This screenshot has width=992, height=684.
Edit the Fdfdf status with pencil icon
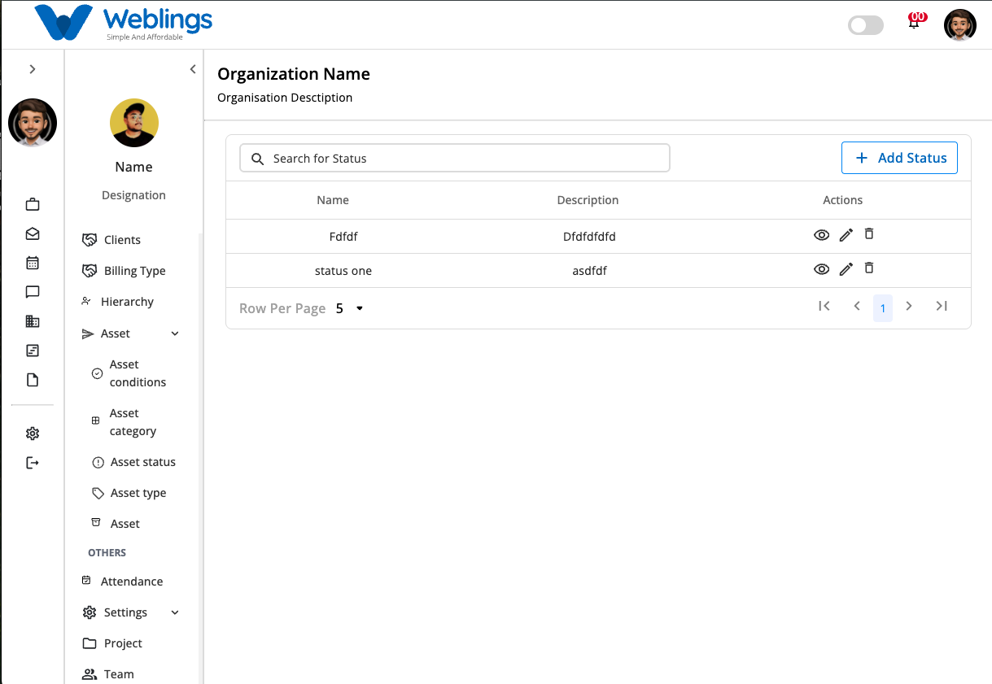[x=846, y=235]
